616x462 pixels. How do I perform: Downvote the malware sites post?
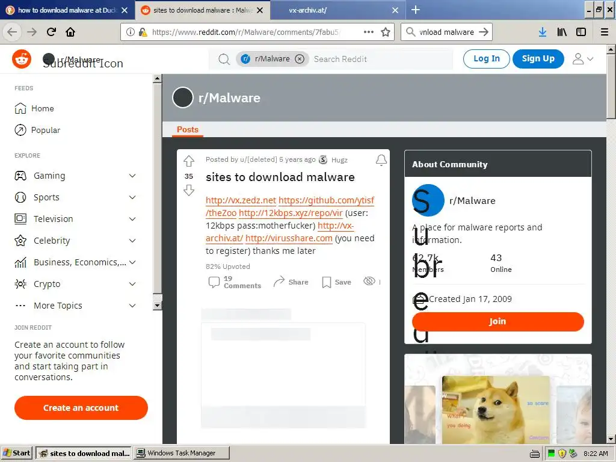pyautogui.click(x=189, y=190)
